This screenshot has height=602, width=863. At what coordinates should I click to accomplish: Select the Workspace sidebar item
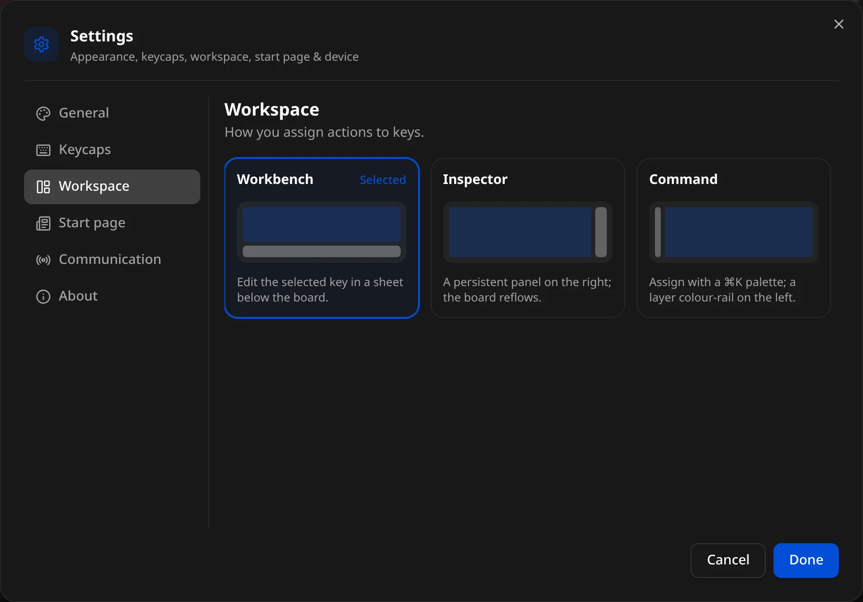pyautogui.click(x=112, y=186)
